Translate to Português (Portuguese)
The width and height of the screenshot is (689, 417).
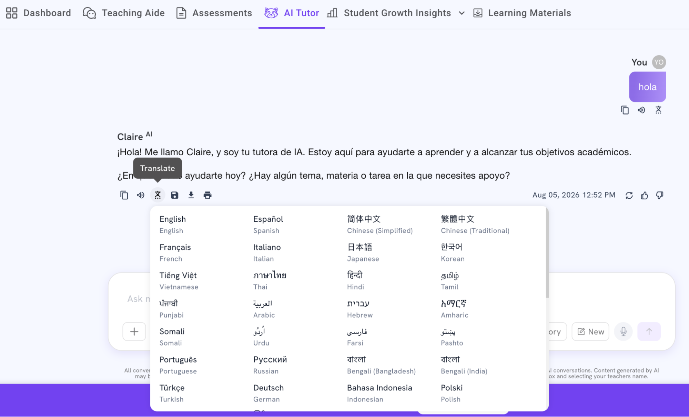click(178, 365)
